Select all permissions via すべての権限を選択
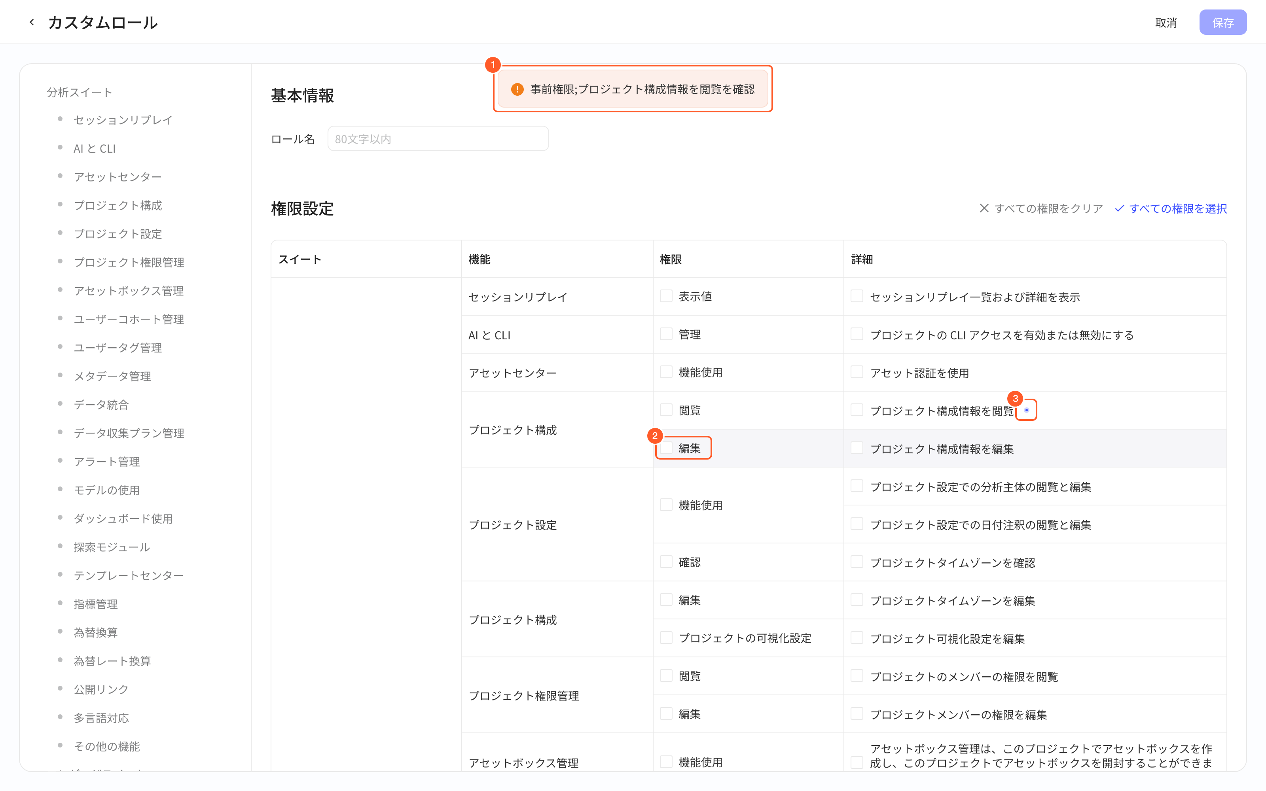The image size is (1266, 791). 1171,208
